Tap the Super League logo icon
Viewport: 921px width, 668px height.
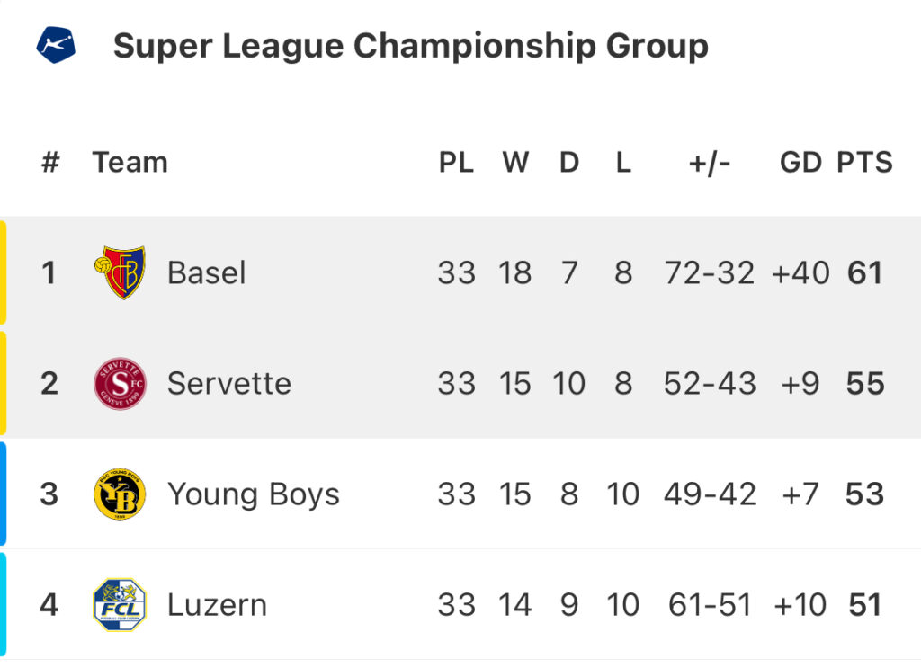(56, 45)
